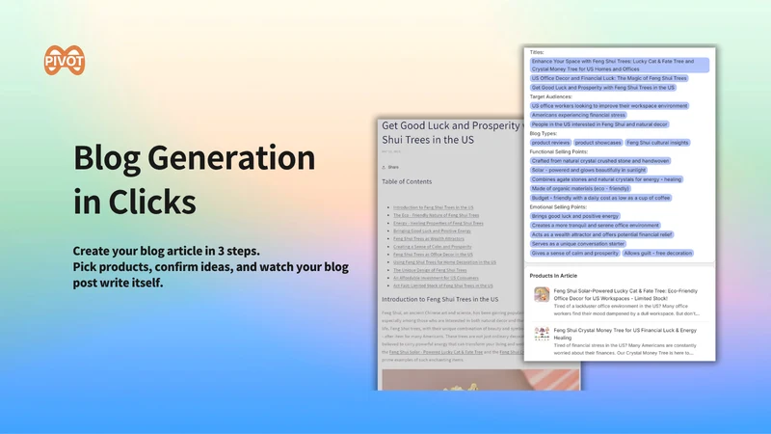The image size is (771, 434).
Task: Choose the 'product reviews' blog type tag
Action: point(550,143)
